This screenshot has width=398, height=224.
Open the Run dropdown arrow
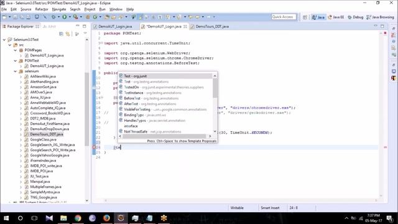(x=70, y=17)
